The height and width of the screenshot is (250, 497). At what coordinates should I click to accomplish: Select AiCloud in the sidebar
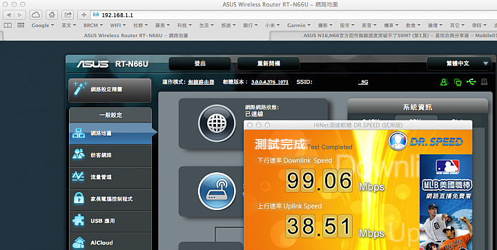[x=110, y=242]
